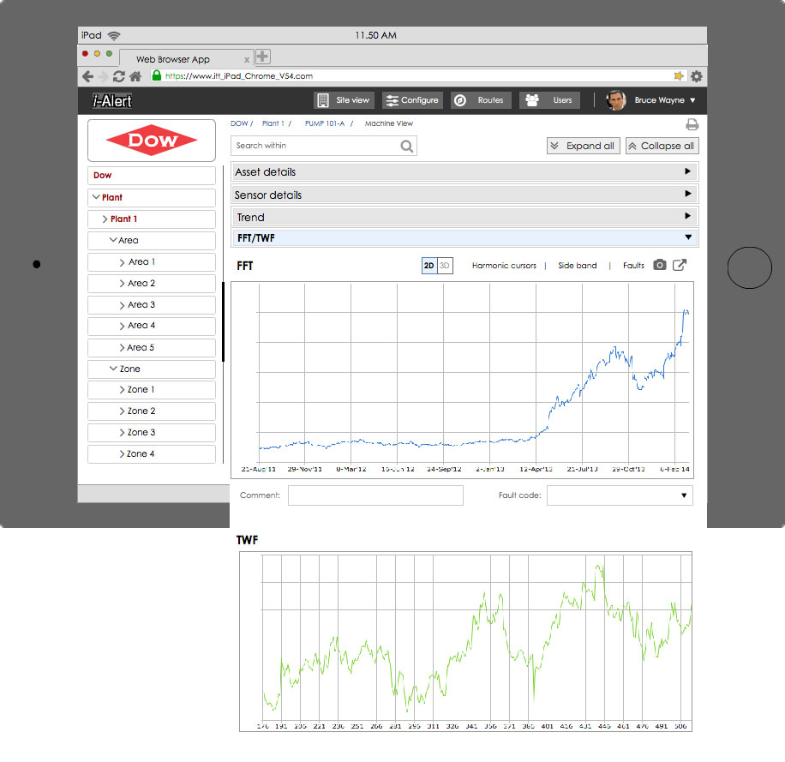Open FFT chart in external window

click(x=679, y=266)
